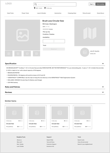
Task: Click the Start Lending button
Action: click(x=100, y=4)
